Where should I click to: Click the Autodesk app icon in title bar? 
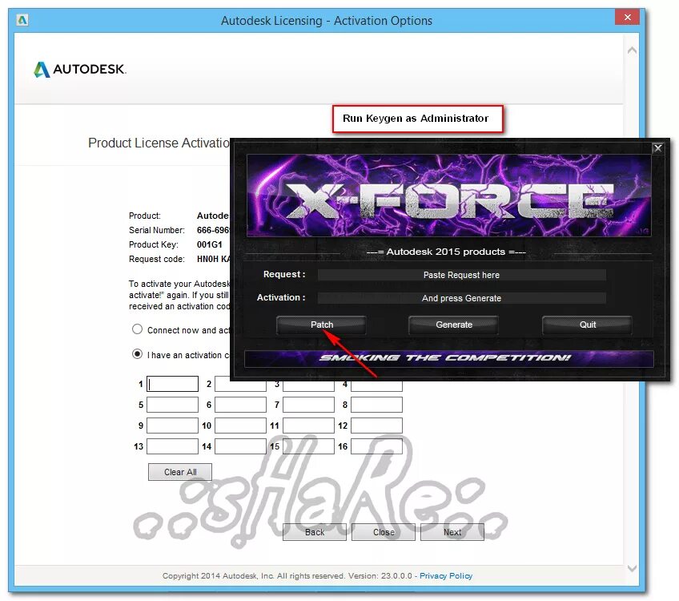click(x=22, y=20)
